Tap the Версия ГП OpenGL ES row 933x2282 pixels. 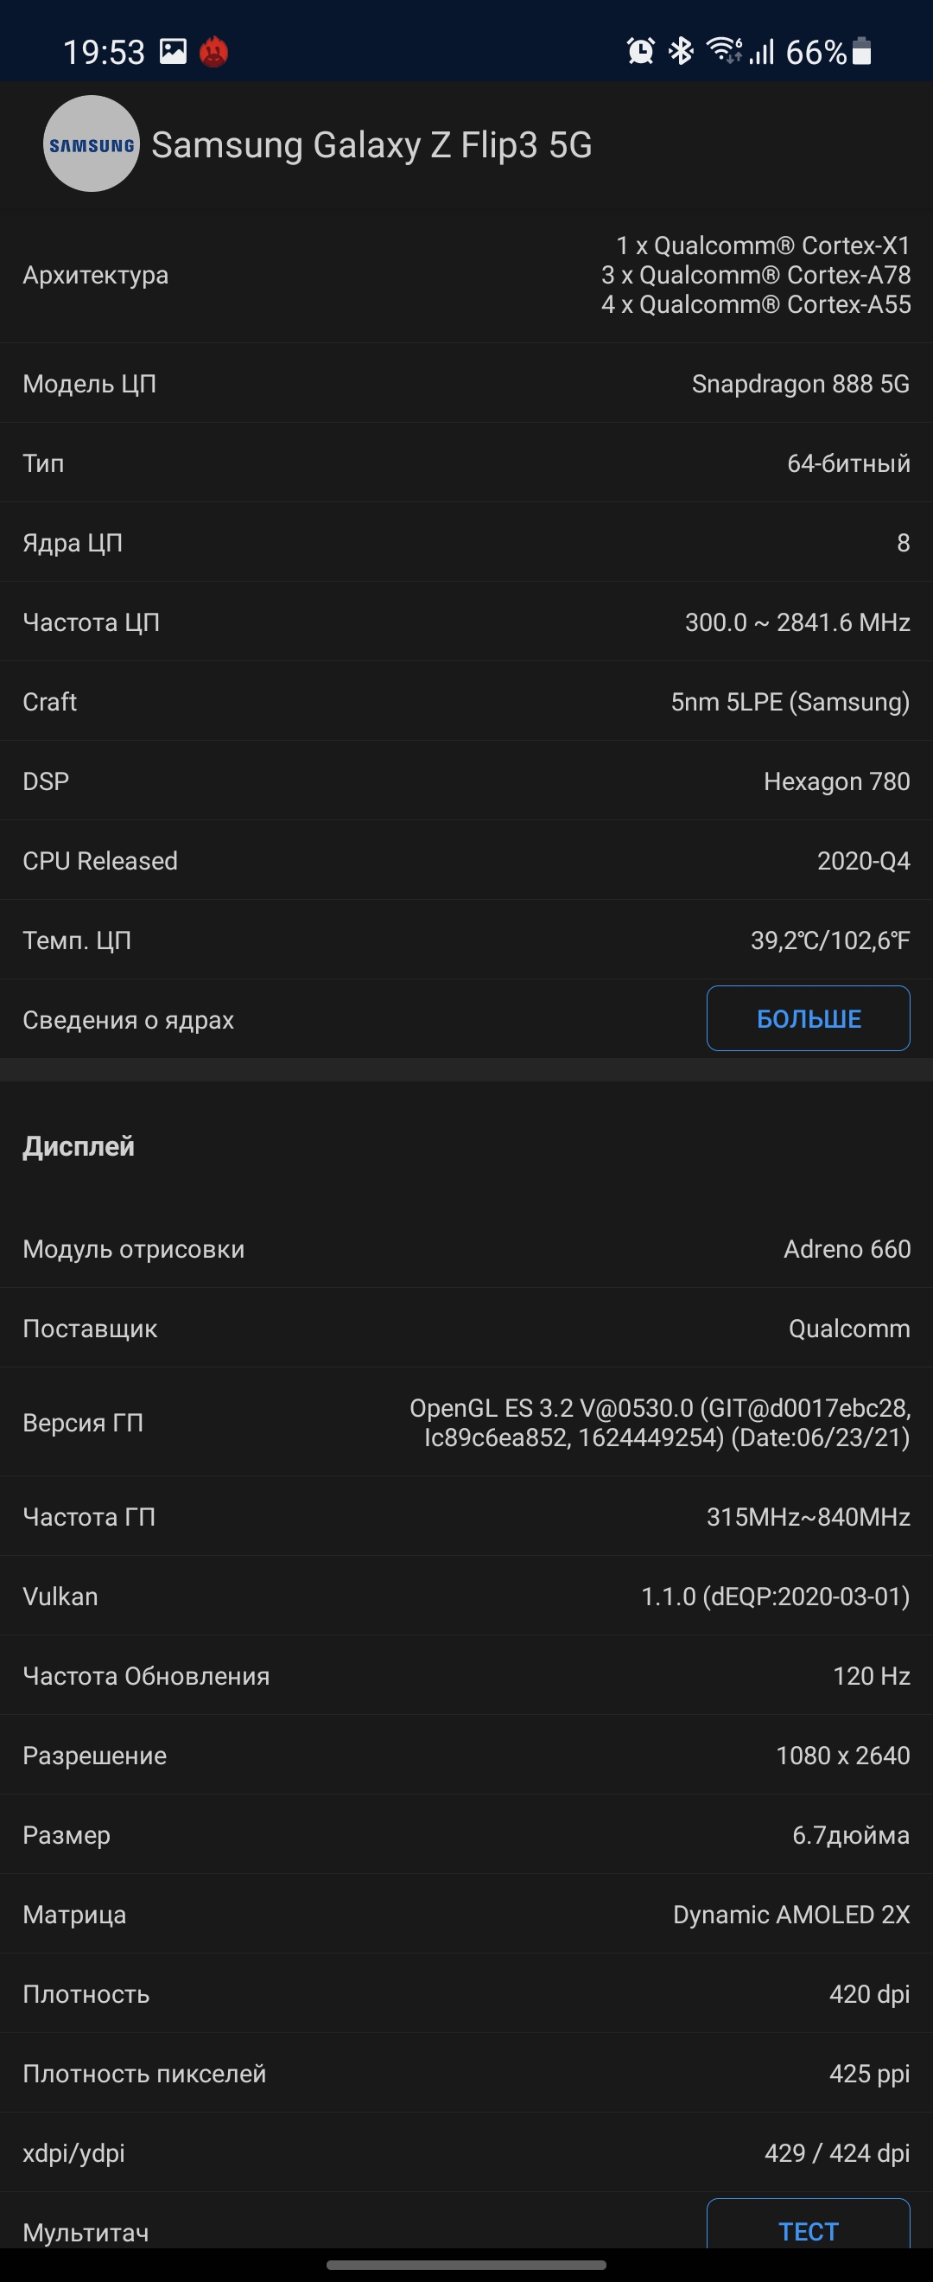click(x=466, y=1423)
